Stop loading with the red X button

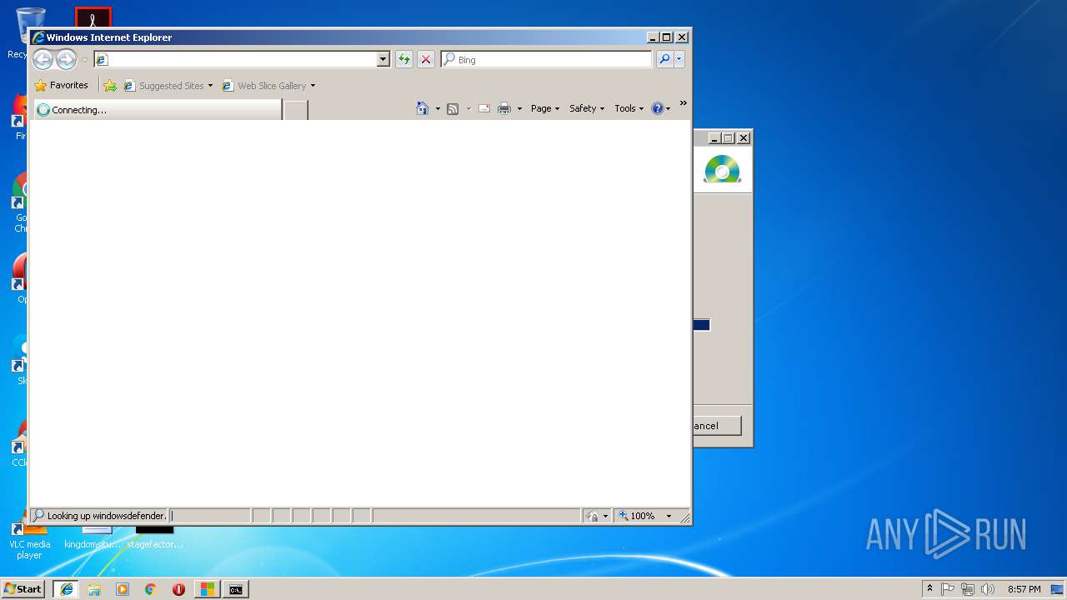point(426,59)
